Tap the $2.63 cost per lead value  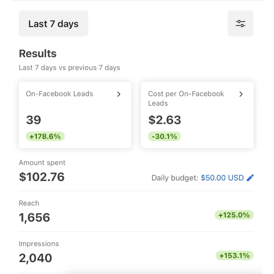click(x=165, y=120)
